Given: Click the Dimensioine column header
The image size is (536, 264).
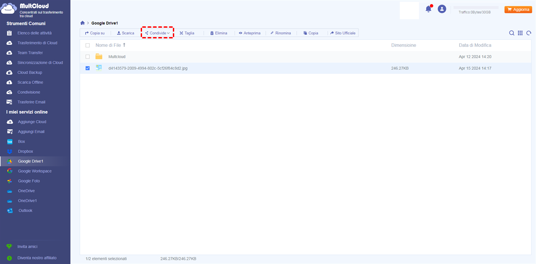Looking at the screenshot, I should point(403,45).
